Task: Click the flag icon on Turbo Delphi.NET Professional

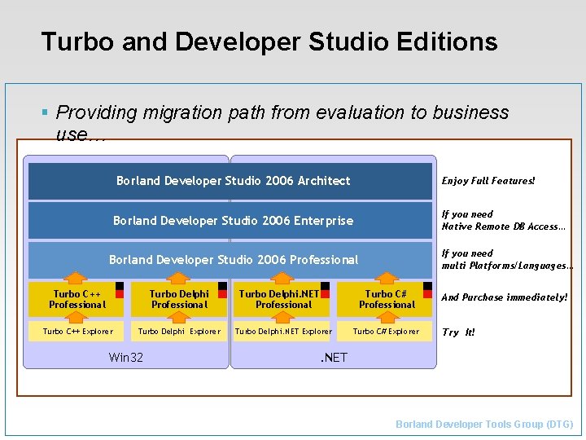Action: click(325, 290)
